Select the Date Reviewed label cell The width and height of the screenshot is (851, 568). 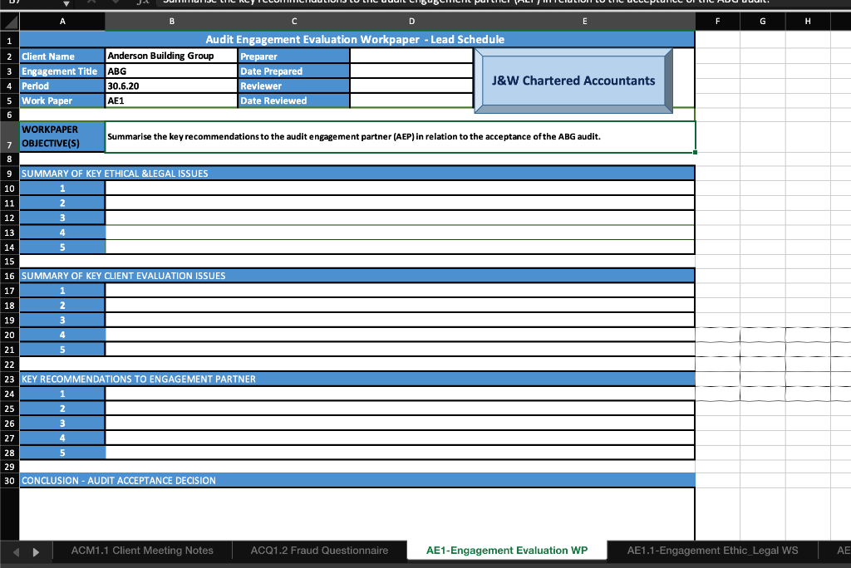294,100
